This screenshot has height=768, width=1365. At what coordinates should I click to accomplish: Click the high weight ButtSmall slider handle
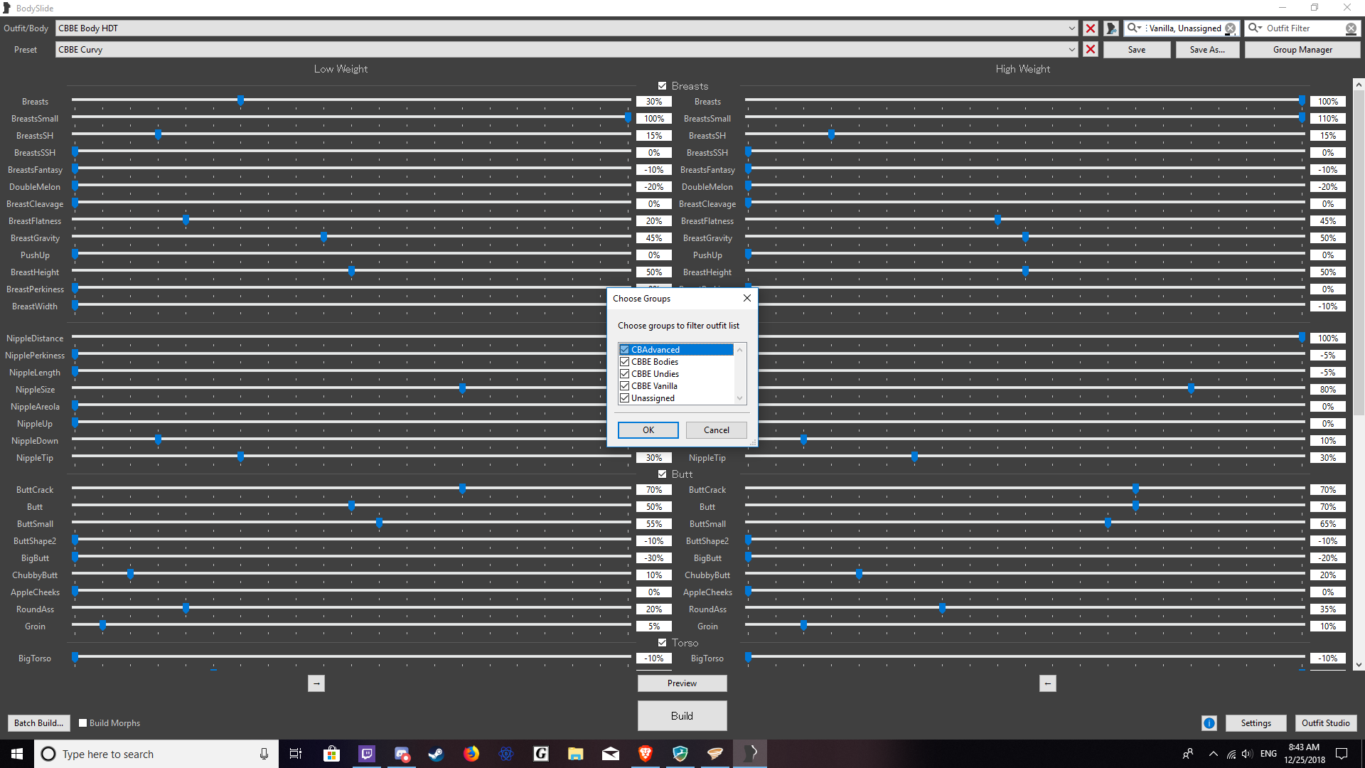[x=1108, y=523]
